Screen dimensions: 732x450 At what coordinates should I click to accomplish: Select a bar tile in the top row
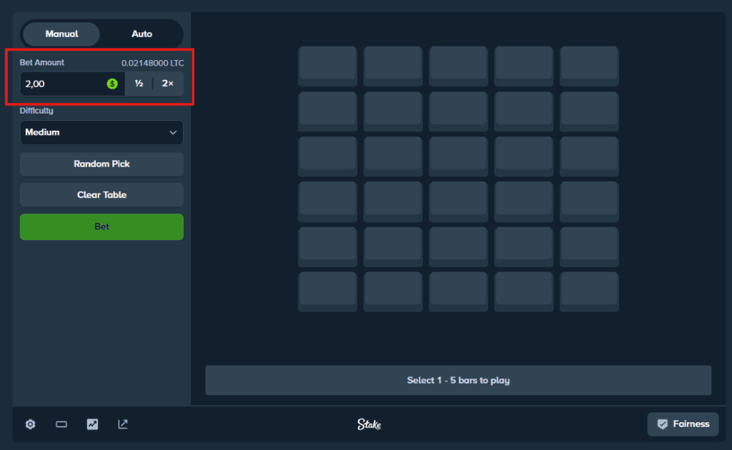(327, 66)
